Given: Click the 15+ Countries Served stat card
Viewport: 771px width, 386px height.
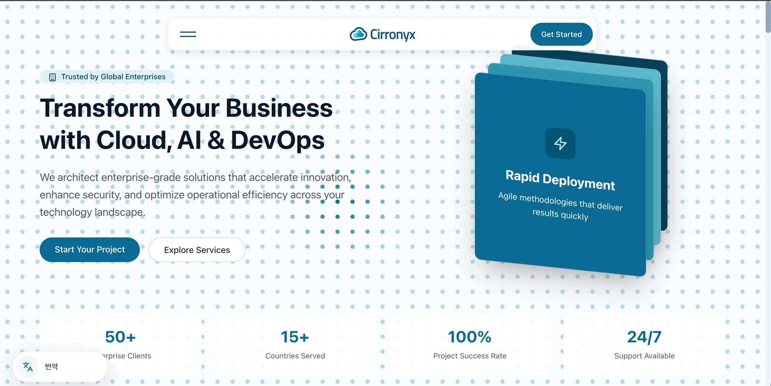Looking at the screenshot, I should (x=295, y=344).
